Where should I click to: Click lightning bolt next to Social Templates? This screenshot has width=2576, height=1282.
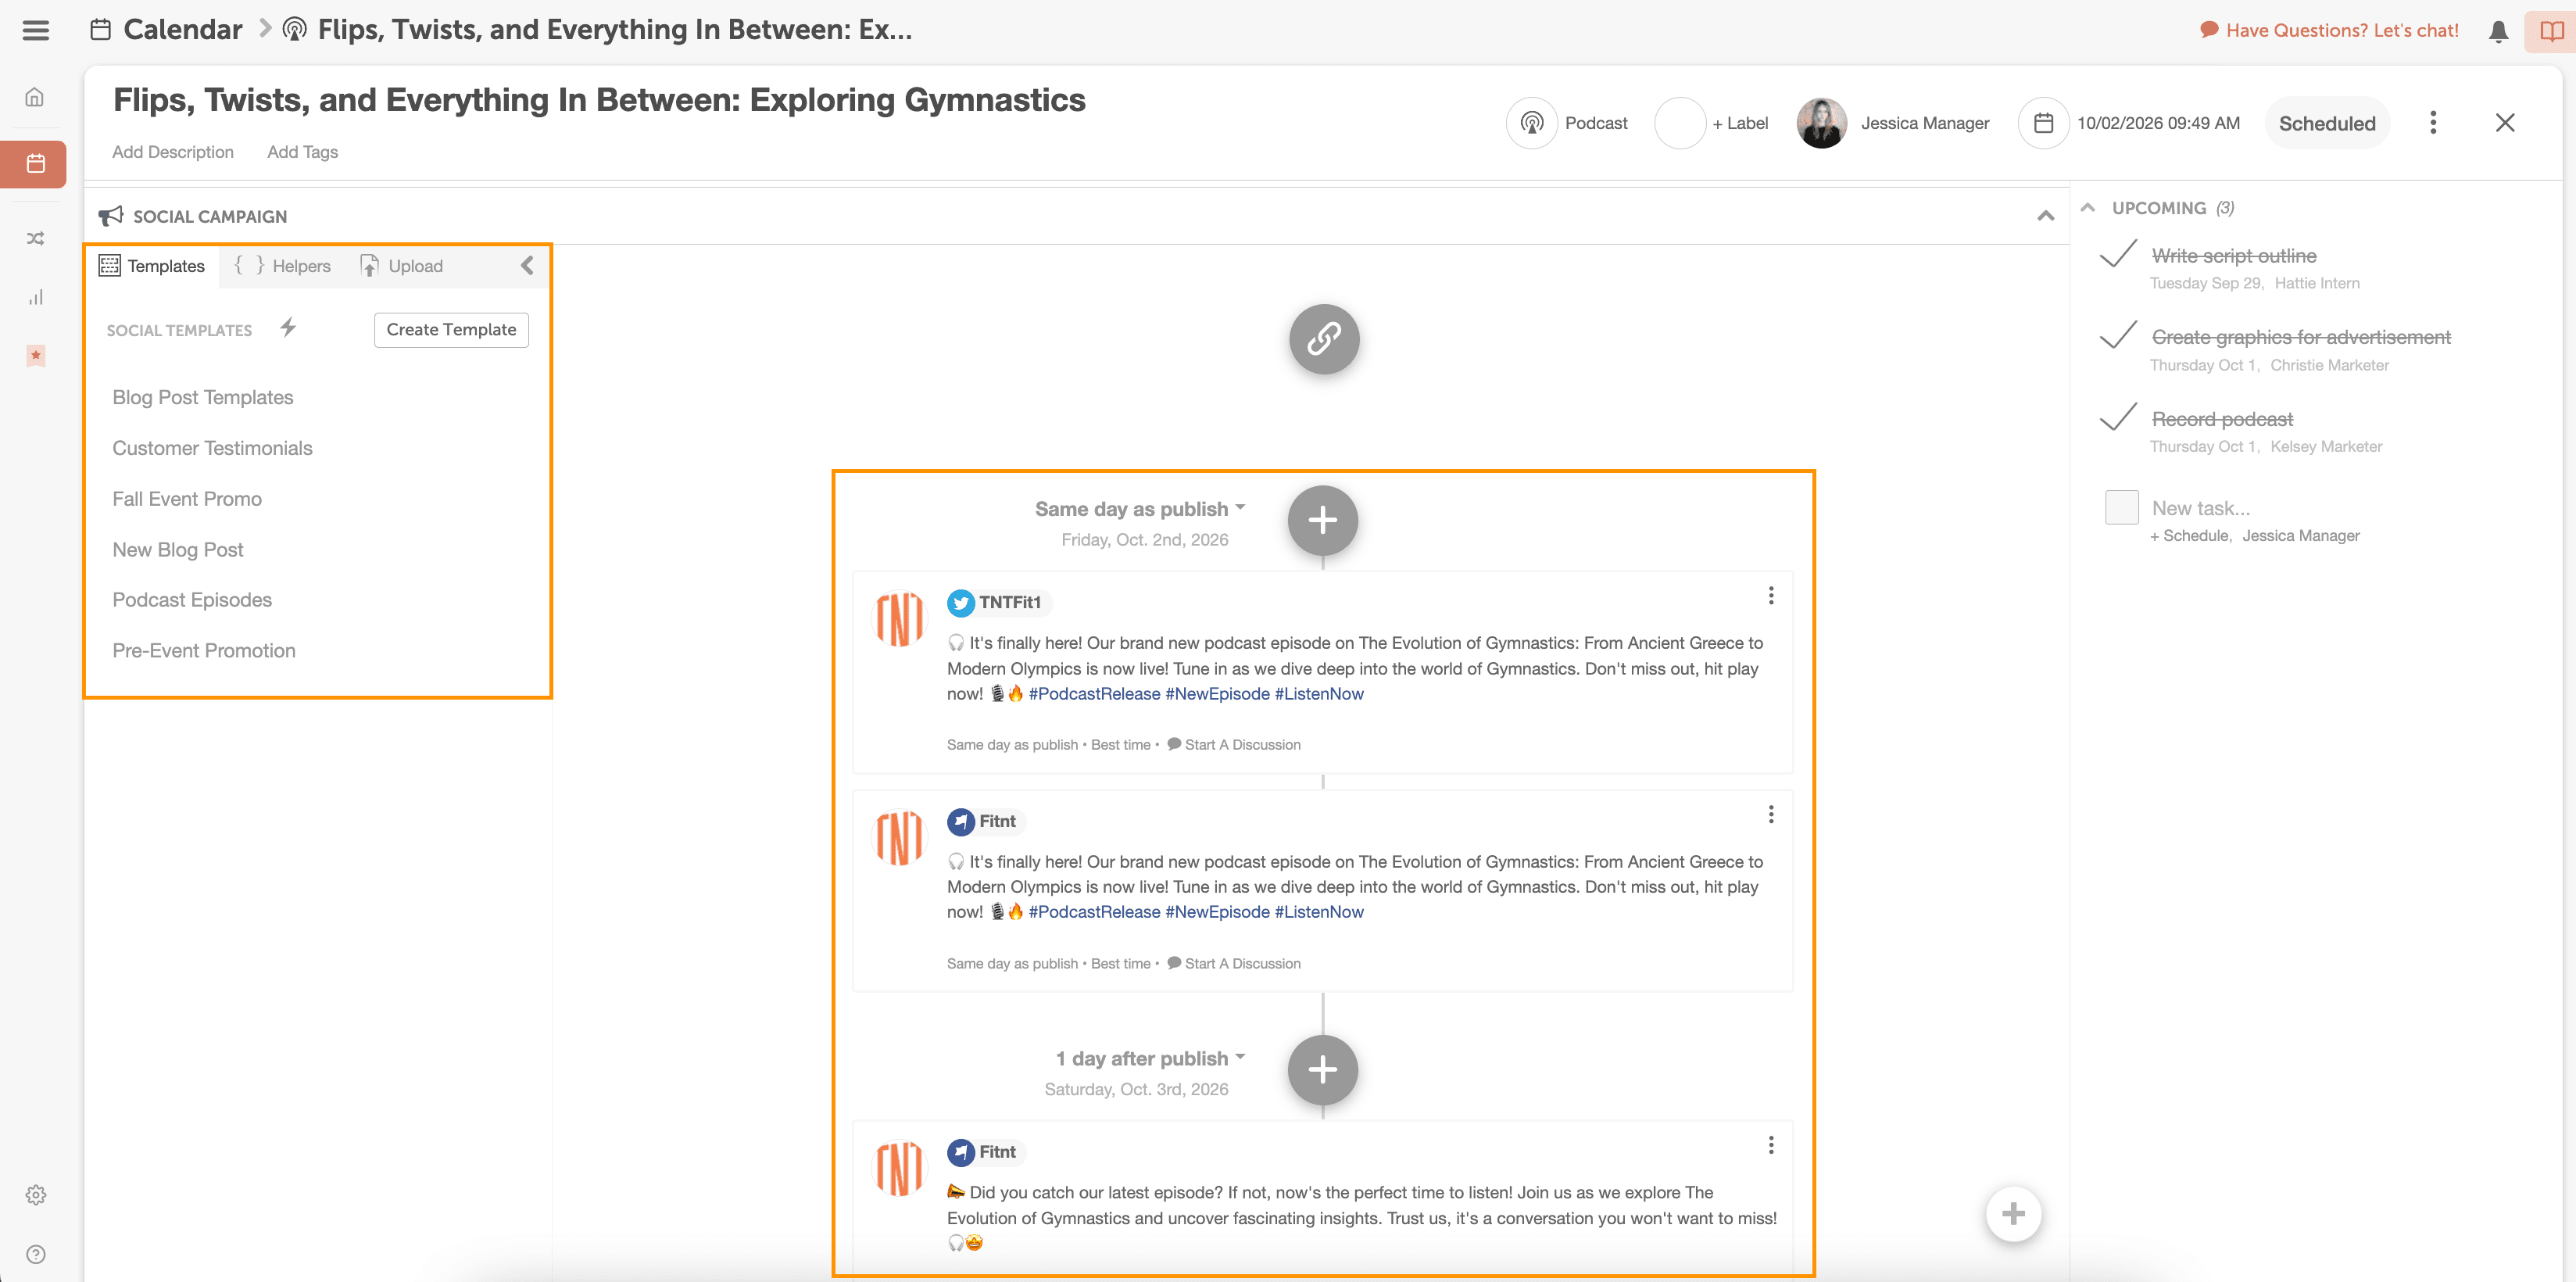click(288, 328)
